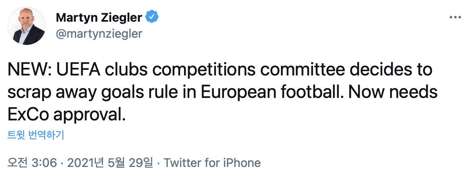
Task: Click the word NEW: in the tweet
Action: 27,71
